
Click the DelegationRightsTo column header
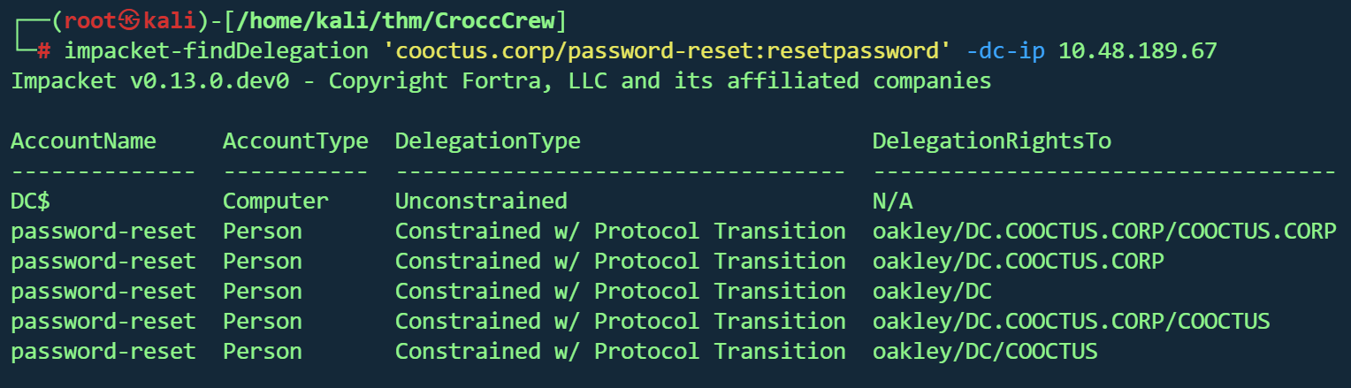click(991, 141)
